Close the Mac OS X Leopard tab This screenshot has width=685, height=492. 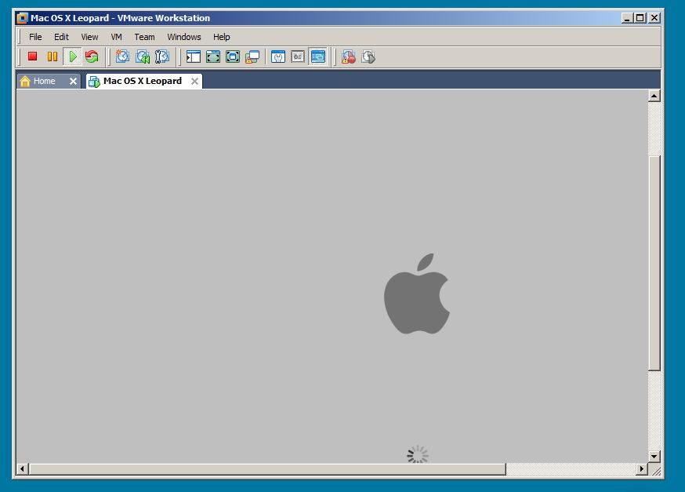[x=194, y=81]
